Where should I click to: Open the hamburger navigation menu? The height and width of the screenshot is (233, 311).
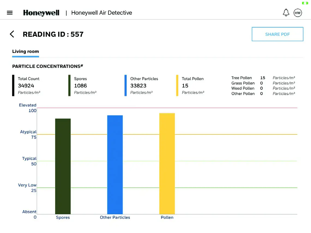coord(10,13)
